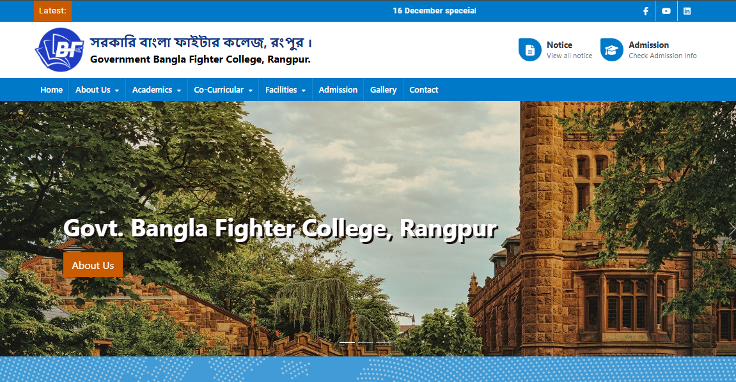Open the View all notice link

(x=569, y=56)
